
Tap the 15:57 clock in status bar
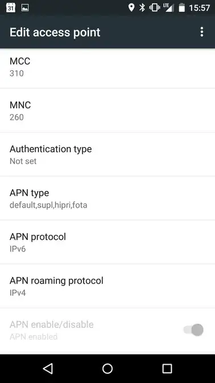click(x=200, y=8)
